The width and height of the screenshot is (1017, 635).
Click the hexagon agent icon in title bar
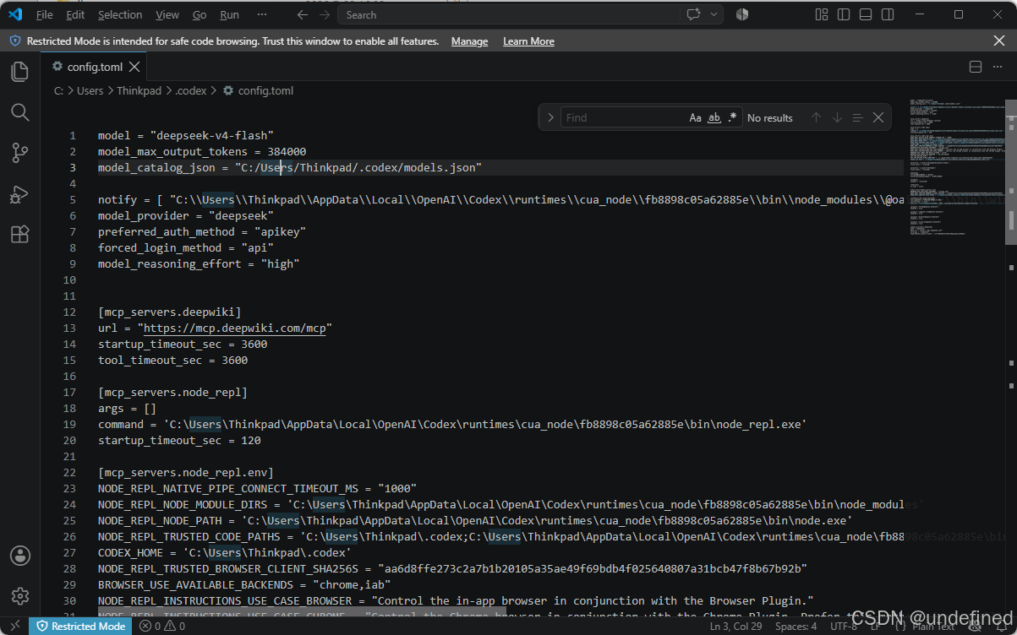pos(742,14)
